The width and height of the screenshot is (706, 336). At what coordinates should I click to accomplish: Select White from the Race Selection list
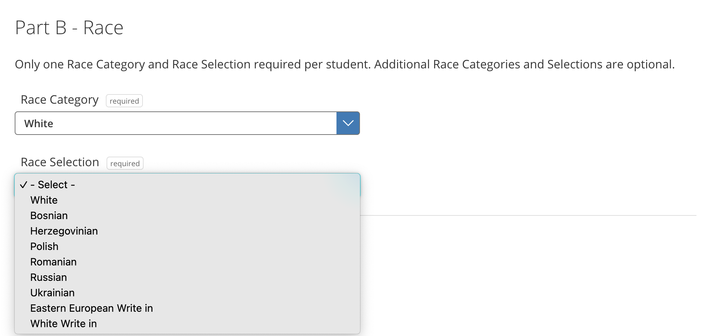click(x=44, y=200)
